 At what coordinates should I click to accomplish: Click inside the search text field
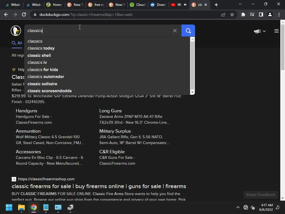point(98,31)
